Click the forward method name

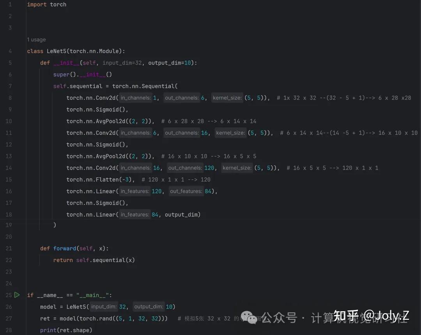coord(65,248)
